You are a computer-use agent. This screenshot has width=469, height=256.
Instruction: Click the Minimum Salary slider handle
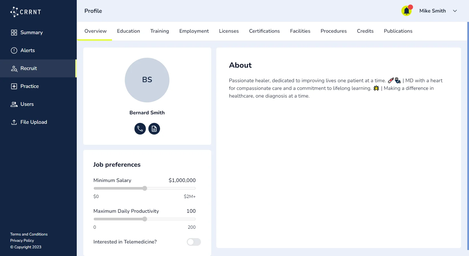145,188
